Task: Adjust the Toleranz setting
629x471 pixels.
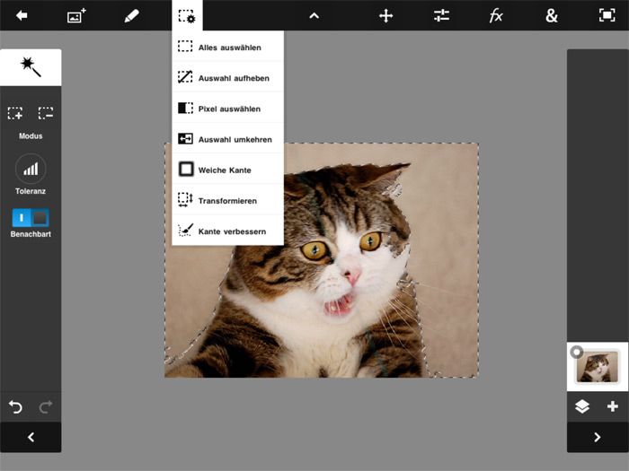Action: coord(31,169)
